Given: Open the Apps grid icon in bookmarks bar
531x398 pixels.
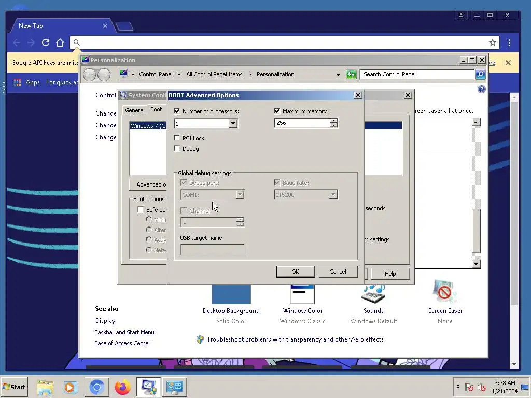Looking at the screenshot, I should tap(17, 82).
